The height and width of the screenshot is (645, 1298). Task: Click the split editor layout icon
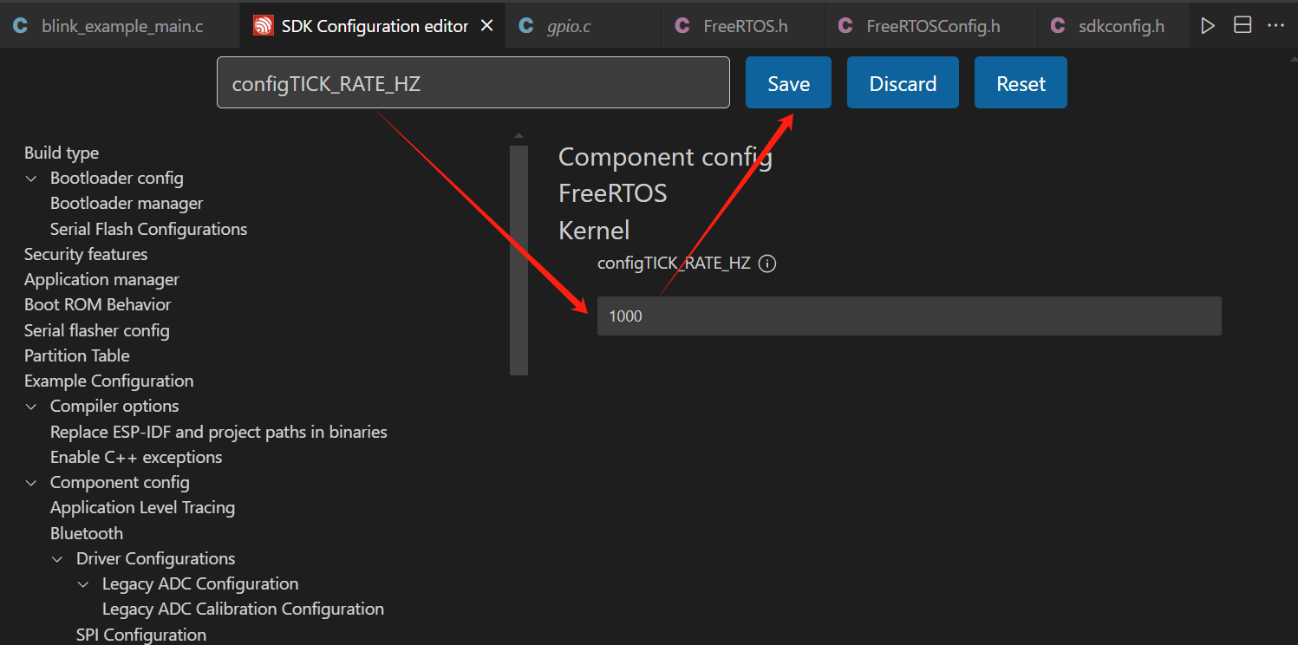point(1243,26)
